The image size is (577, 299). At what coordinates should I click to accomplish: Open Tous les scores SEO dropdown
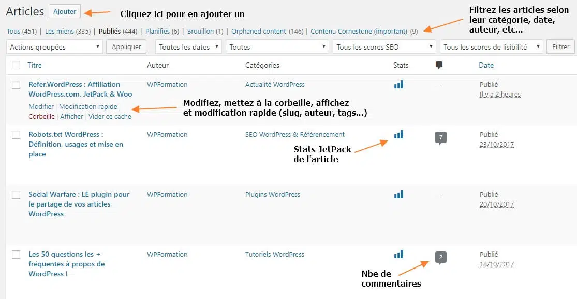click(x=384, y=47)
